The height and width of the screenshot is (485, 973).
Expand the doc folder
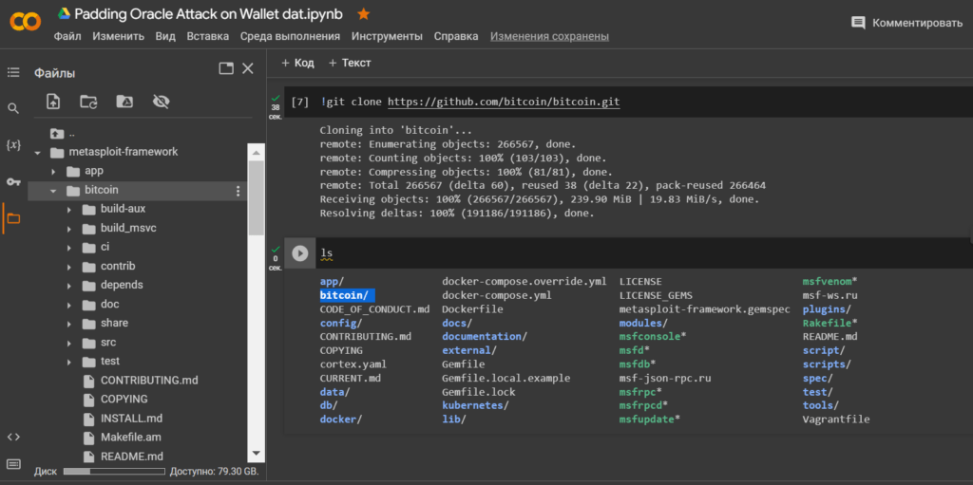[x=69, y=305]
